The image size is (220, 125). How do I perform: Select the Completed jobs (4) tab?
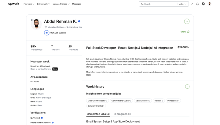coord(98,114)
